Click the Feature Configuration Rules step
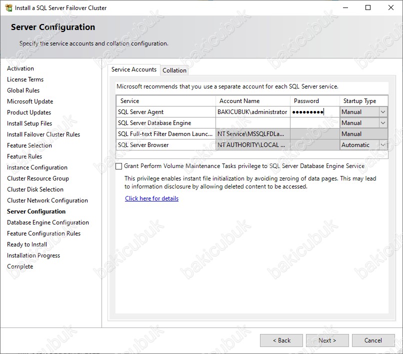403x354 pixels. click(44, 233)
